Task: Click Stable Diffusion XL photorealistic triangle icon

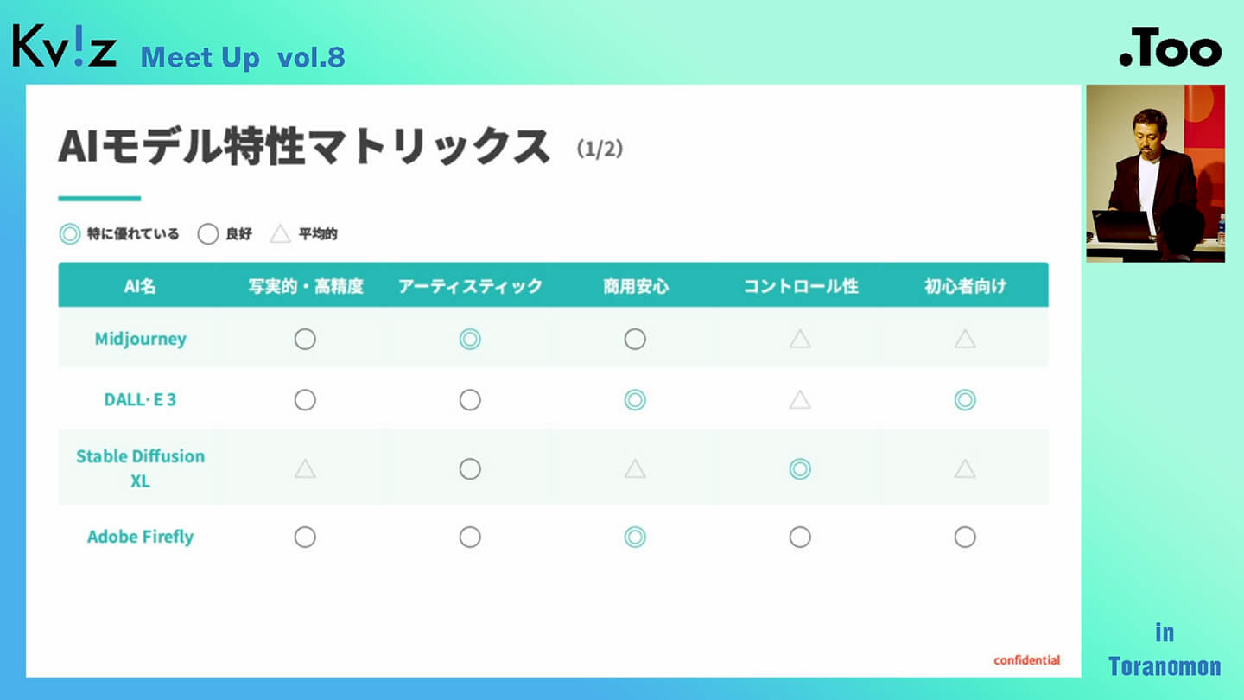Action: (x=305, y=469)
